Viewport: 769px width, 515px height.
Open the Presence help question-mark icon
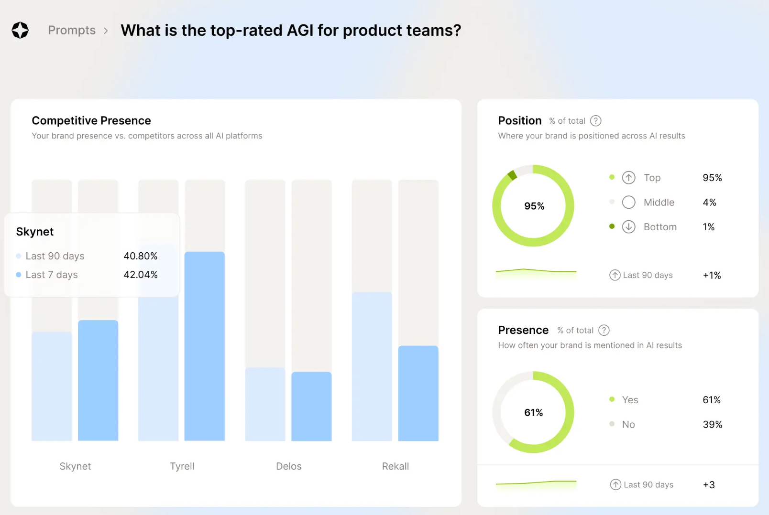[604, 330]
